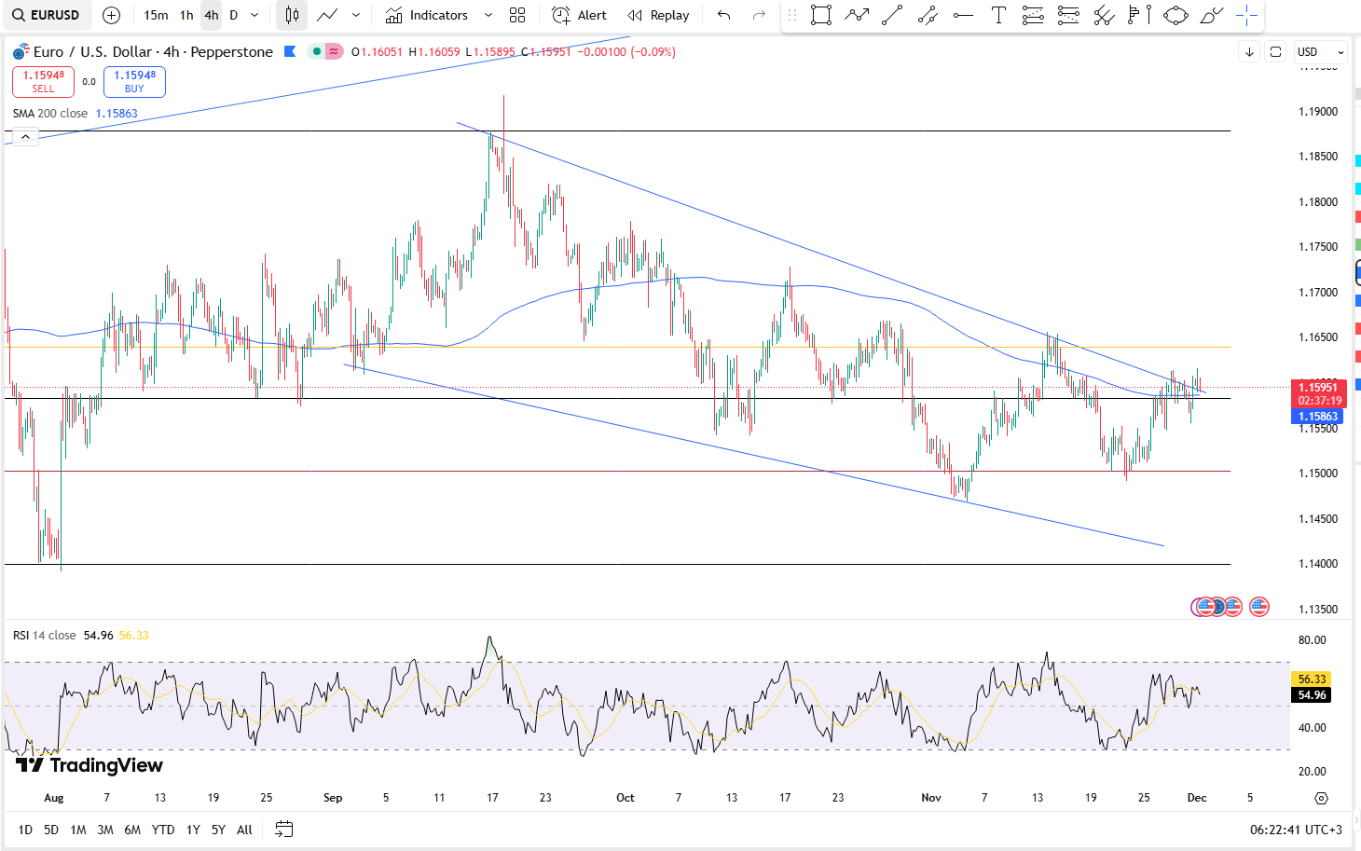
Task: Collapse the indicator legend chevron
Action: click(25, 137)
